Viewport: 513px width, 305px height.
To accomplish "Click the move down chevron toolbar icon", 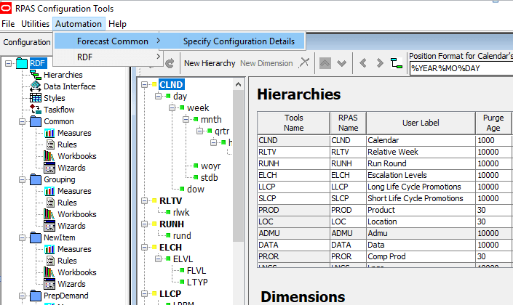I will click(341, 63).
